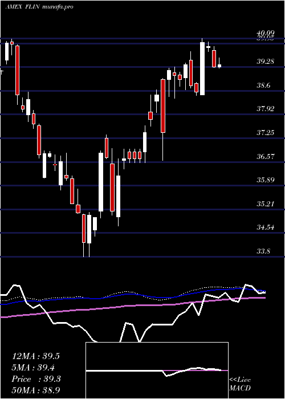The image size is (285, 399).
Task: Select the 35.21 price axis label
Action: click(x=266, y=203)
